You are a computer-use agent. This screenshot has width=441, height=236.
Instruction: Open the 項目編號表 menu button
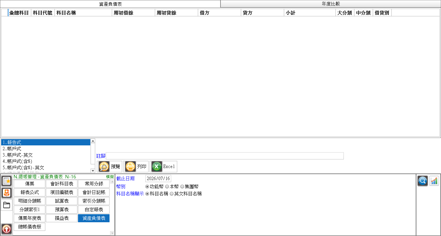(62, 192)
